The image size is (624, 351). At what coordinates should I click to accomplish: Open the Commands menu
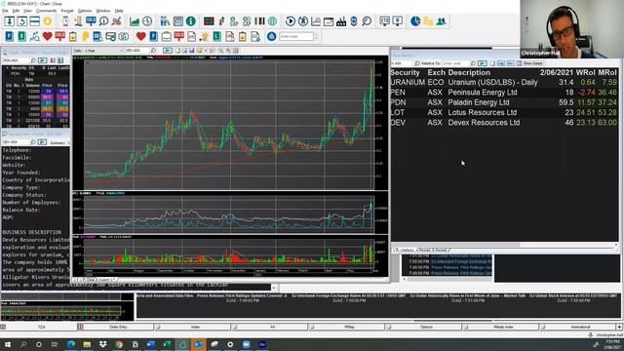click(x=46, y=11)
